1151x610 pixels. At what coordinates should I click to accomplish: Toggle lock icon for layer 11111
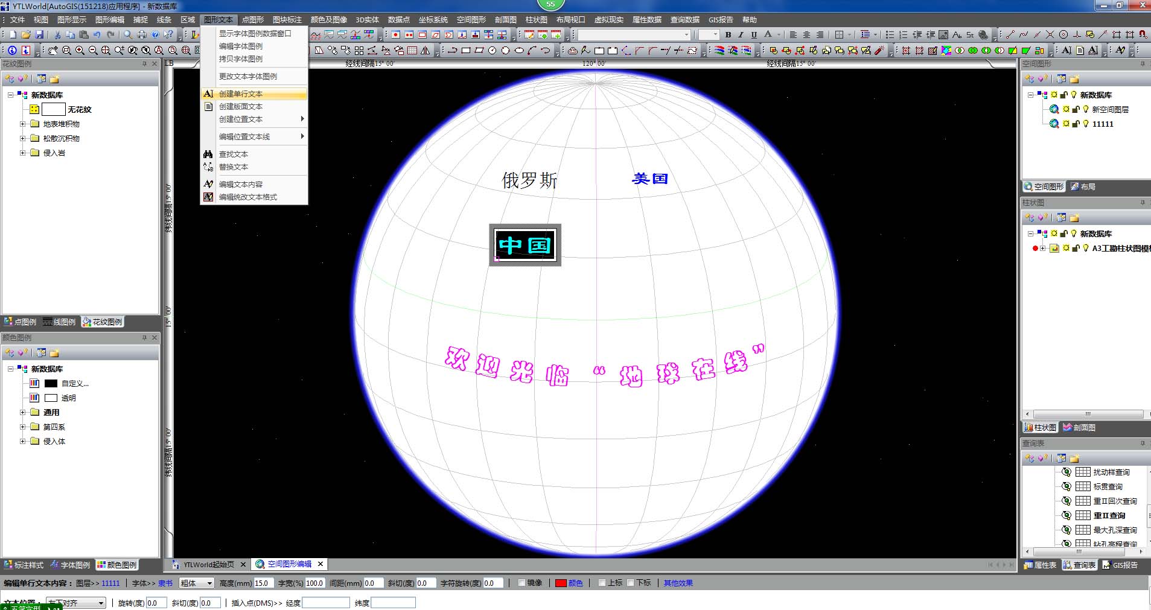click(1076, 124)
